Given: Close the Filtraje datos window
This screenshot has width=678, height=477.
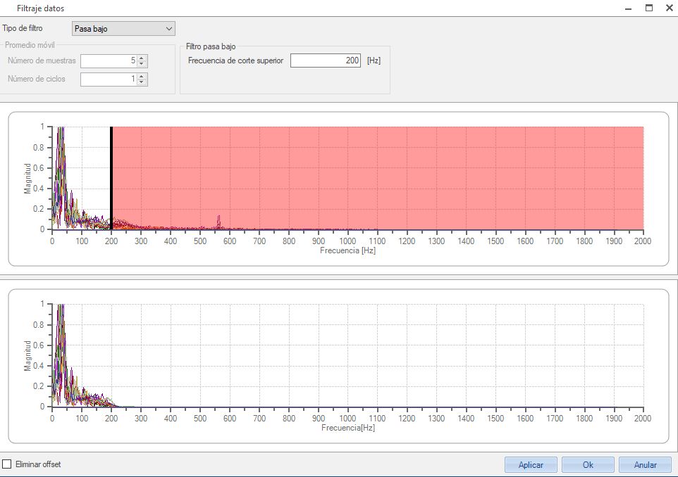Looking at the screenshot, I should pos(670,8).
